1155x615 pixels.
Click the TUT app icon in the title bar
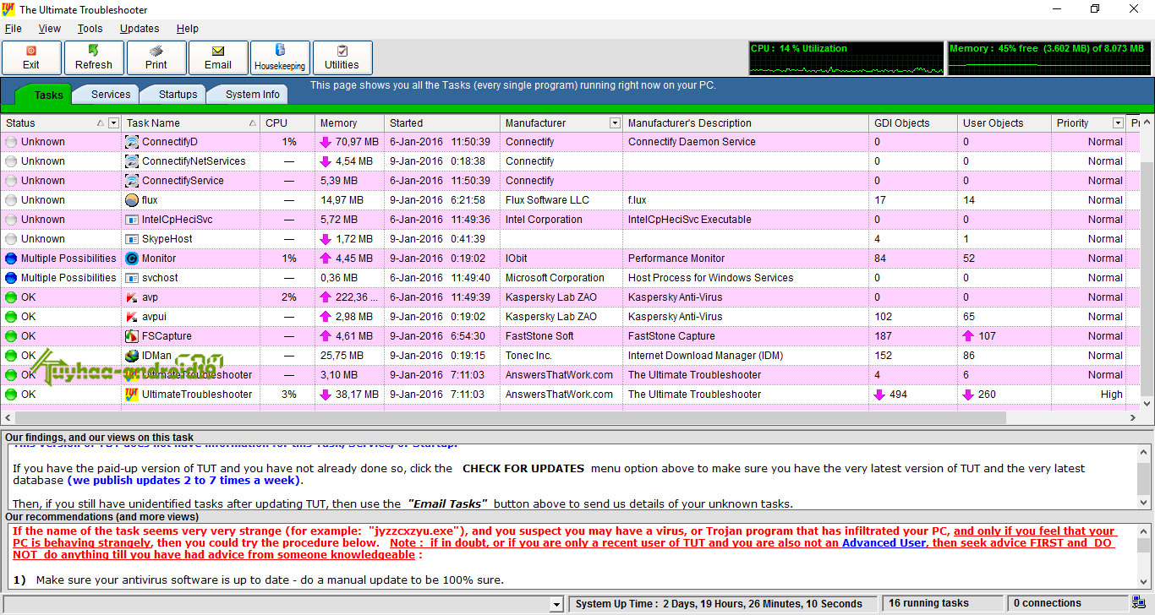(9, 9)
